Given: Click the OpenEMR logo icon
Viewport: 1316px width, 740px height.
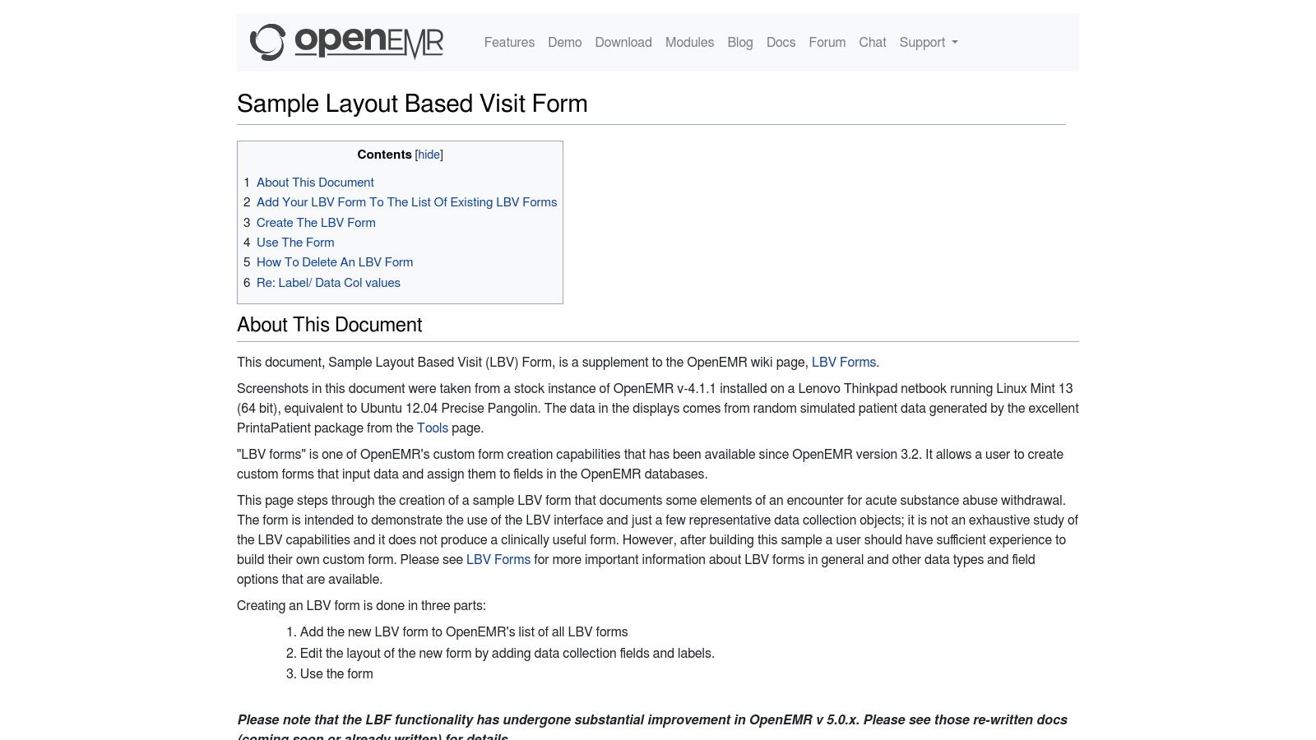Looking at the screenshot, I should 266,42.
